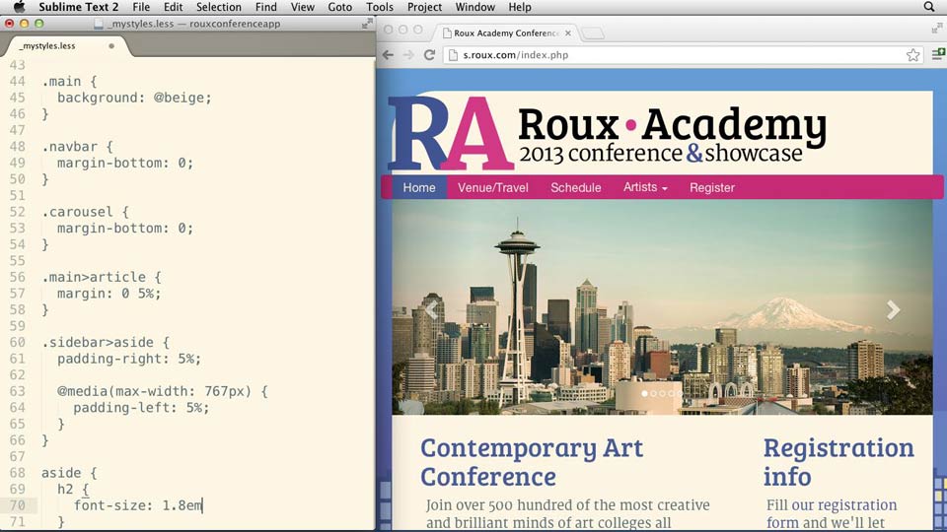Open the Apple menu
The height and width of the screenshot is (532, 947).
point(20,7)
